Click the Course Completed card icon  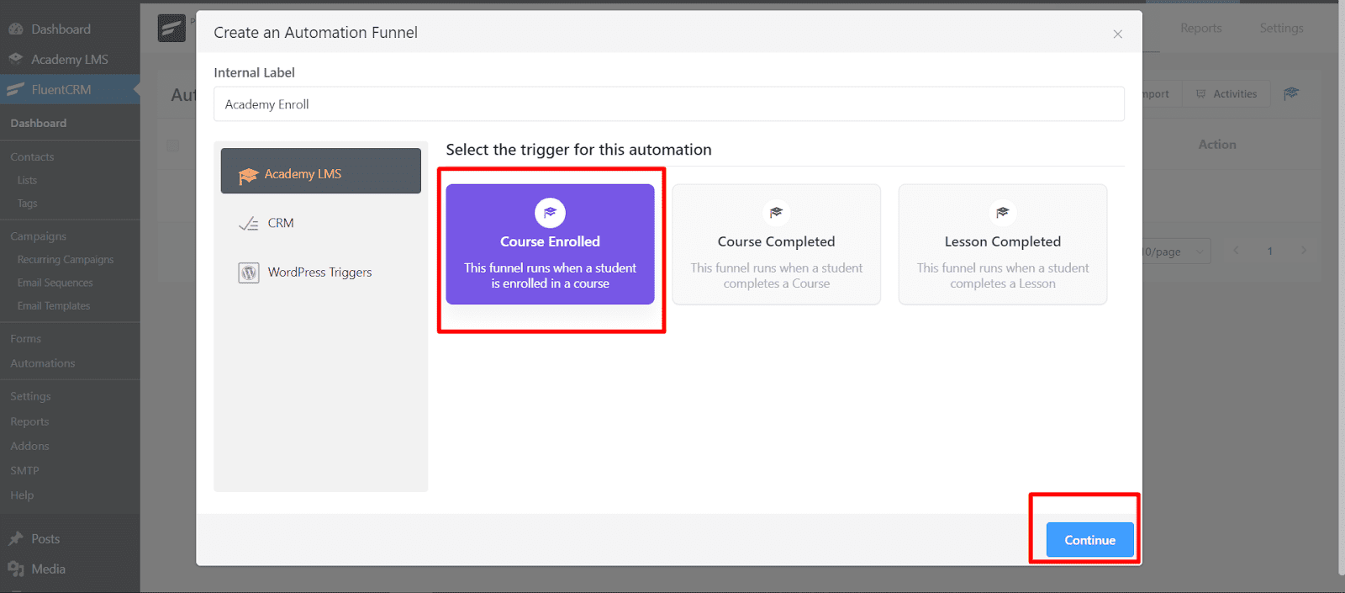pyautogui.click(x=776, y=213)
